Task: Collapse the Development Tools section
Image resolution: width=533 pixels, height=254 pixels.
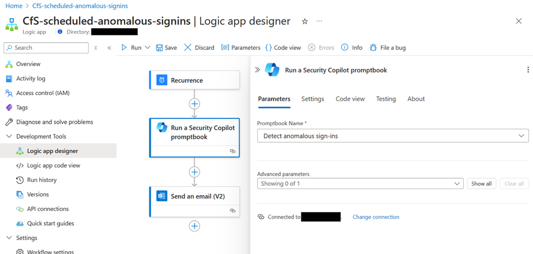Action: tap(9, 137)
